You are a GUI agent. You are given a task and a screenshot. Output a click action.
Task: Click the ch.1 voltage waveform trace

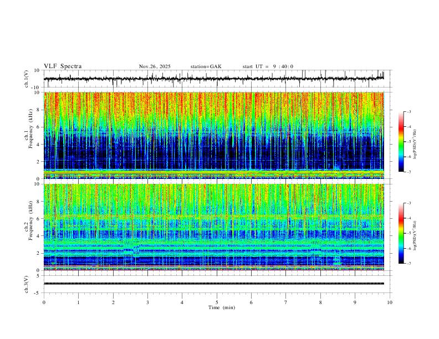(x=213, y=79)
